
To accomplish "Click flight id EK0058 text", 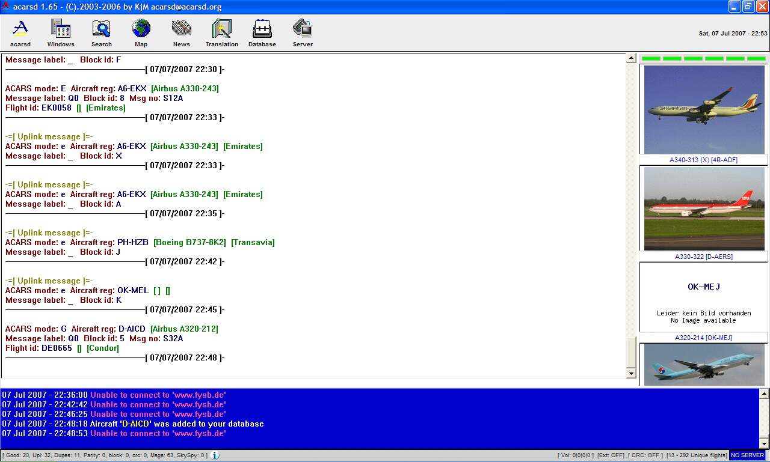I will click(56, 108).
